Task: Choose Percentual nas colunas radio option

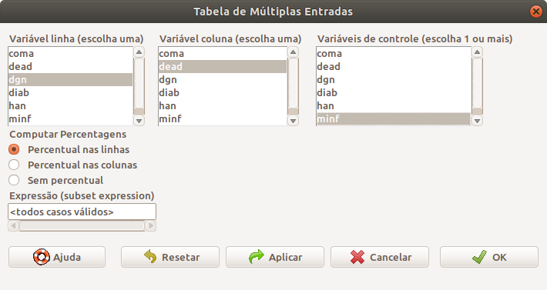Action: tap(14, 165)
